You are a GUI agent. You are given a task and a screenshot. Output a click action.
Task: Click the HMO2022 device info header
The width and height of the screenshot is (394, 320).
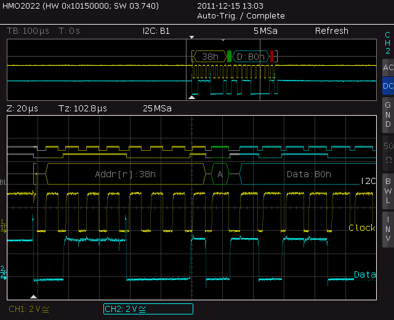coord(81,6)
